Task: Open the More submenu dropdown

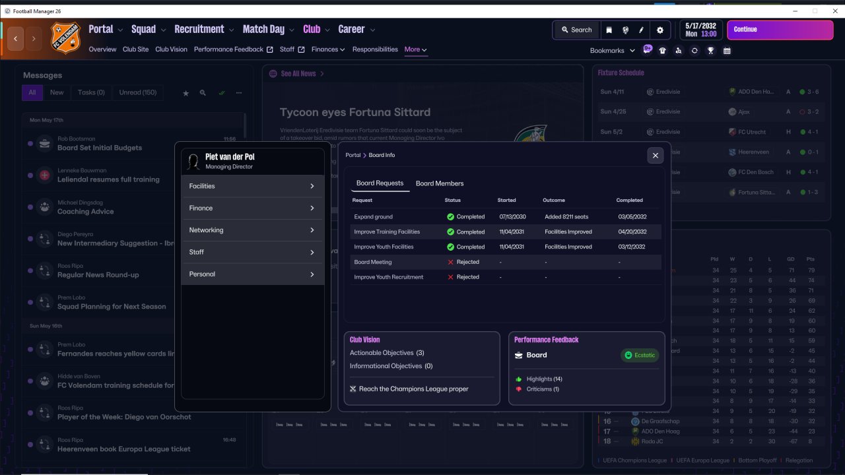Action: click(416, 49)
